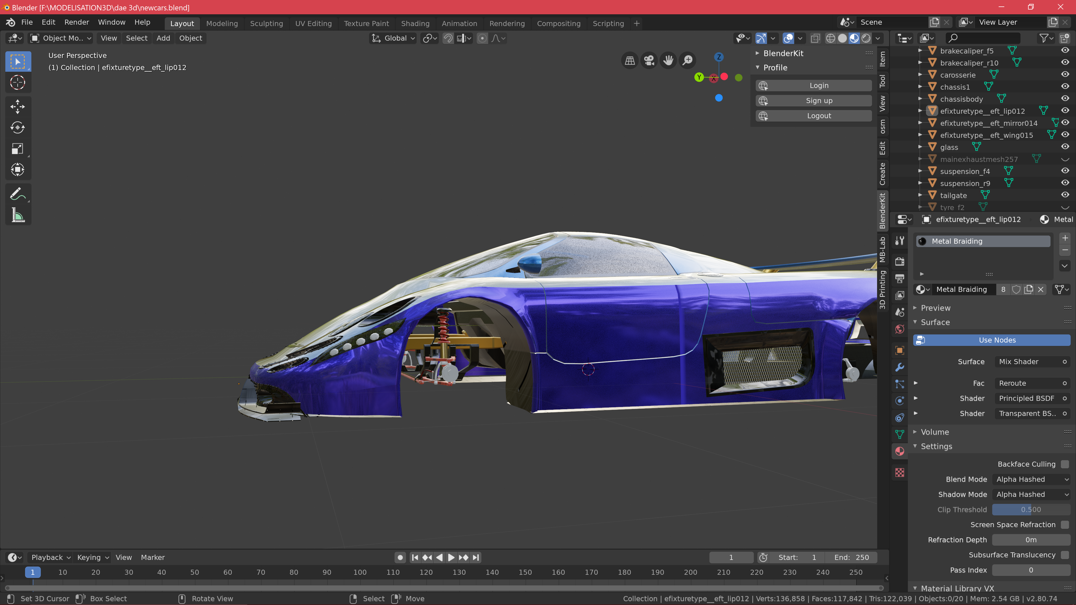
Task: Unlink the Metal Braiding material
Action: tap(1040, 289)
